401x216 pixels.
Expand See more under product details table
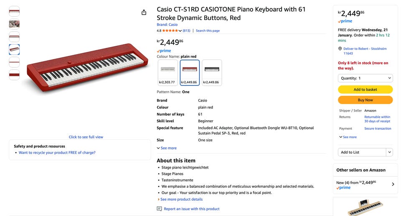(x=167, y=148)
